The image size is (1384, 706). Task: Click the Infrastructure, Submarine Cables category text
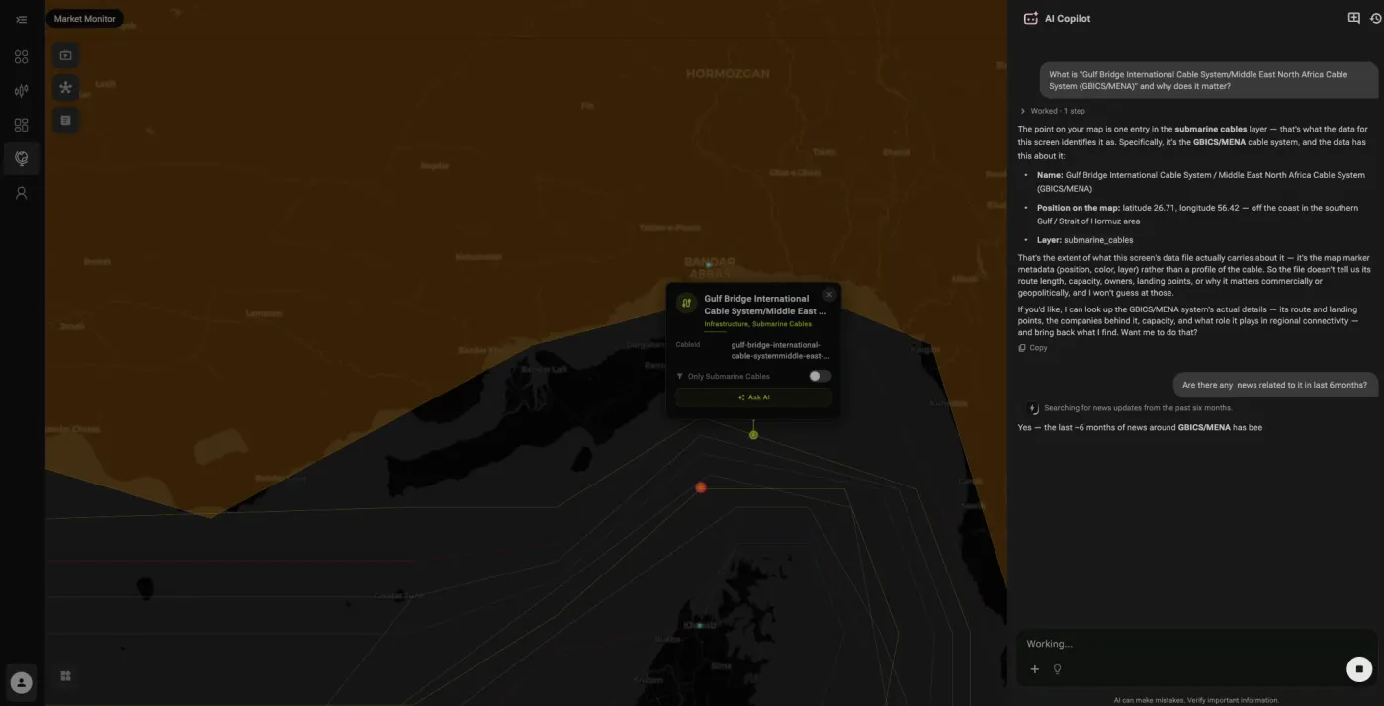point(757,324)
